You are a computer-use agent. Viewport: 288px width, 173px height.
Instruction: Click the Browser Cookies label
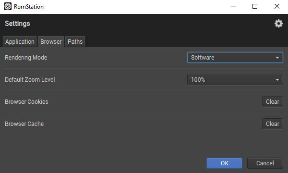26,102
